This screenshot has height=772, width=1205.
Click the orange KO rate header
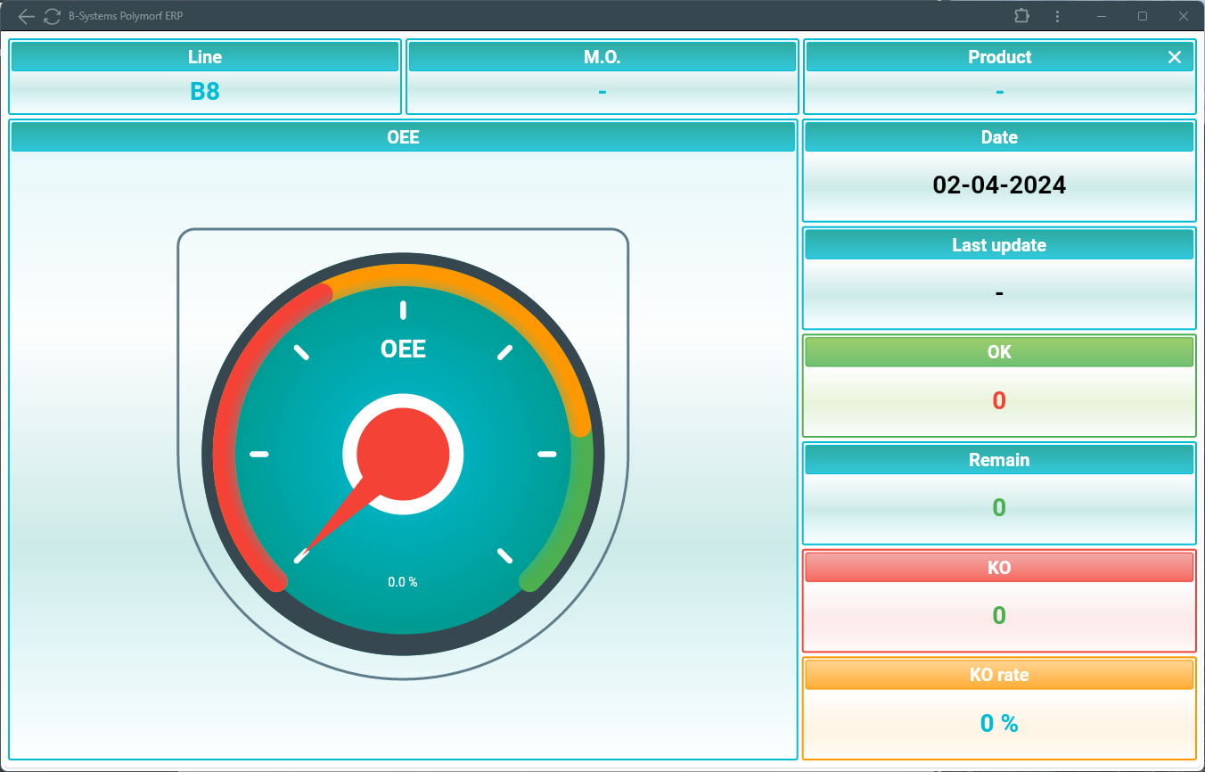click(x=999, y=675)
